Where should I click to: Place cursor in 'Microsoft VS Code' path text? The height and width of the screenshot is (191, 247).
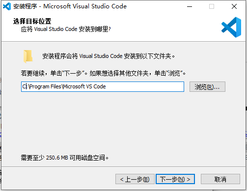[x=84, y=86]
